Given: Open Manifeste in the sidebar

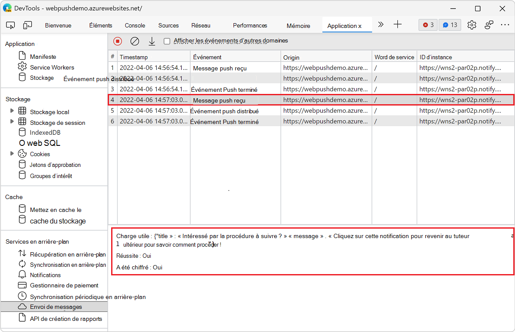Looking at the screenshot, I should coord(43,57).
